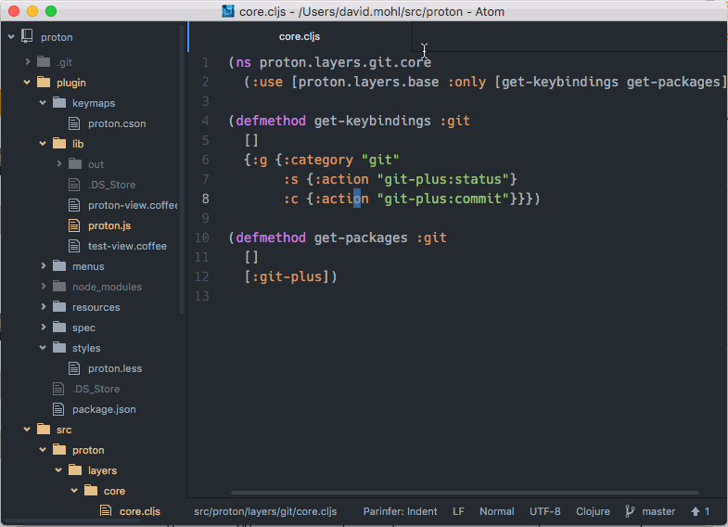
Task: Click the core.cljs file icon in tree
Action: [x=106, y=511]
